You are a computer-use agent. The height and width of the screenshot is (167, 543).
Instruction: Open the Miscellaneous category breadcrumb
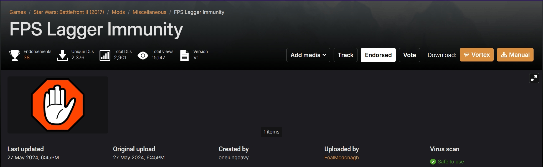click(x=149, y=12)
